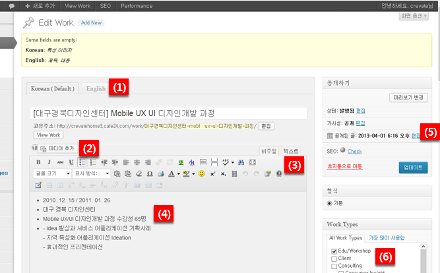
Task: Paste from Word icon
Action: (x=128, y=173)
